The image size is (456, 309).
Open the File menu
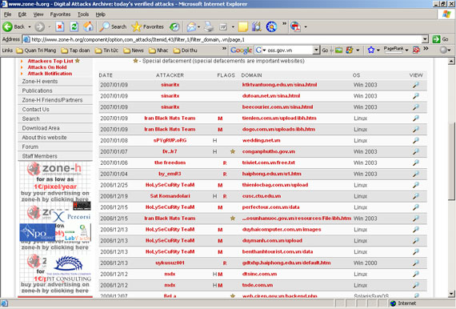tap(7, 14)
